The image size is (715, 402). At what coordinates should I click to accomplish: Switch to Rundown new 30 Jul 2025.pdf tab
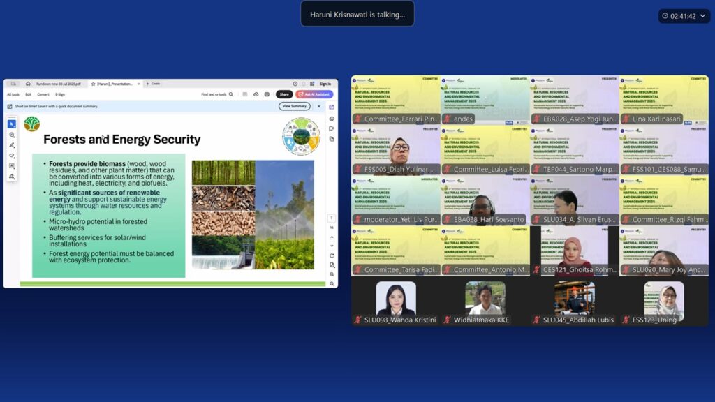[x=59, y=84]
